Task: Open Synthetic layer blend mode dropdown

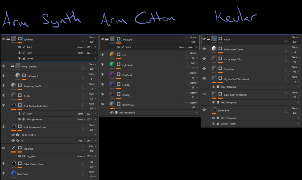Action: click(92, 37)
